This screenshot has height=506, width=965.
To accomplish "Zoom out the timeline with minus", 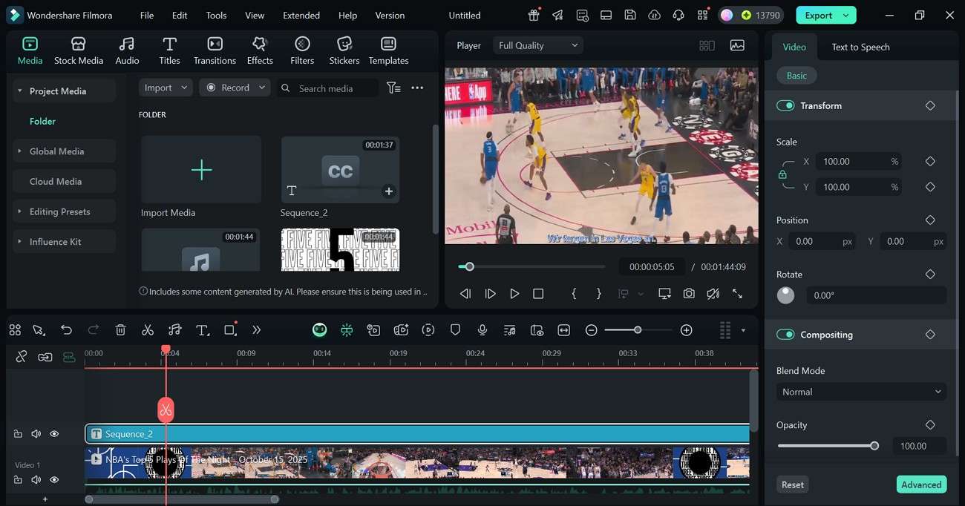I will click(591, 330).
